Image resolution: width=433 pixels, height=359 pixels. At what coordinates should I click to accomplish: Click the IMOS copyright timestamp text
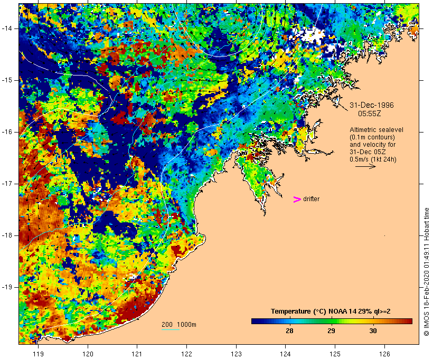(426, 272)
